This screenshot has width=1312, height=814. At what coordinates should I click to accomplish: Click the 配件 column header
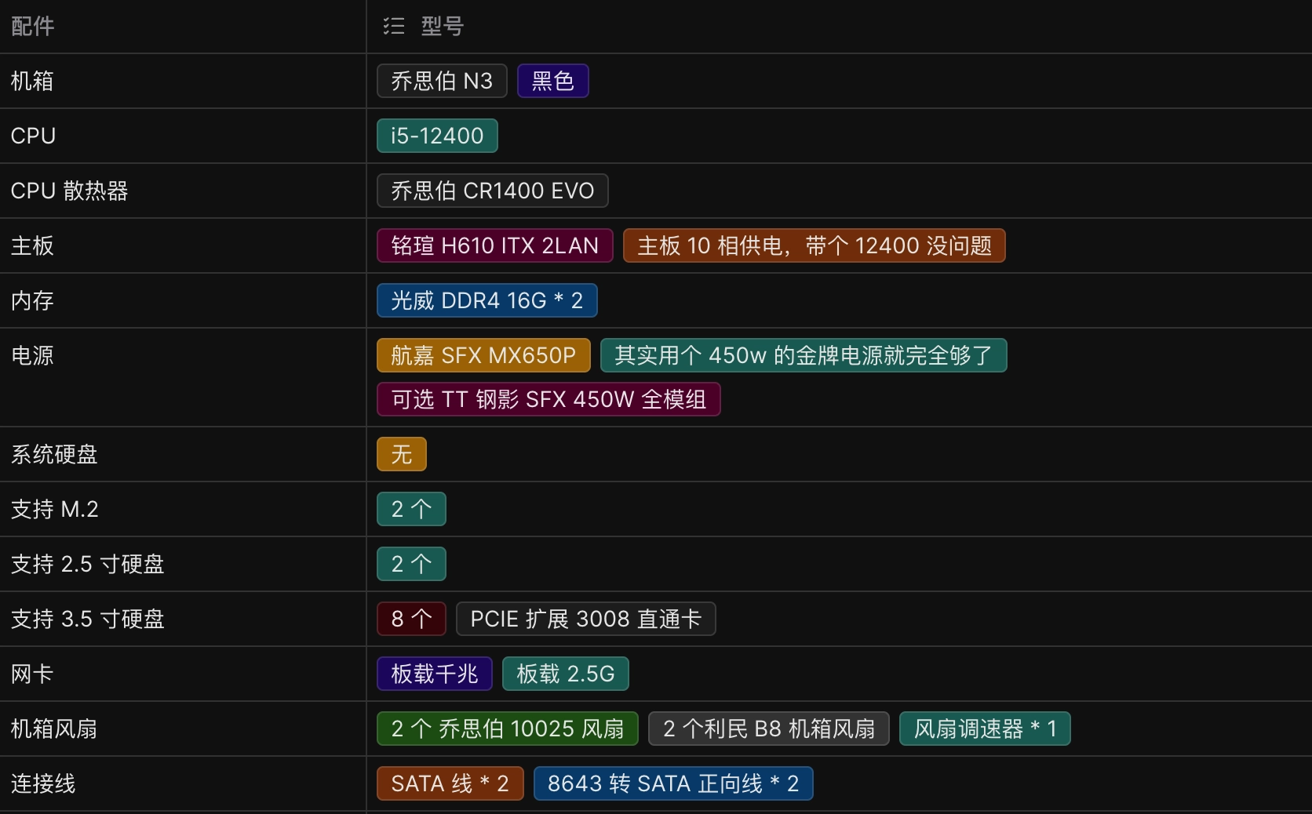point(33,27)
